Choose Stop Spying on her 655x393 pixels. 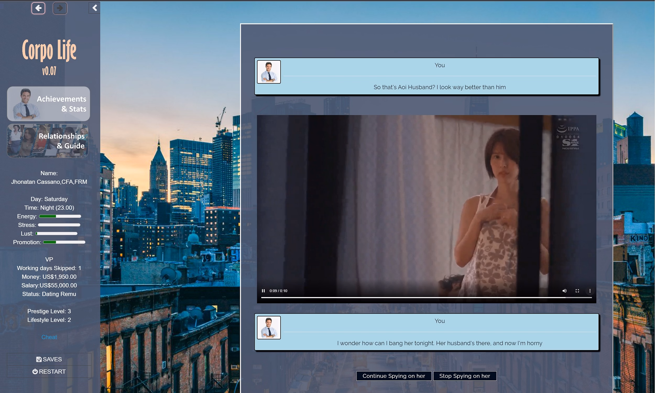coord(465,376)
